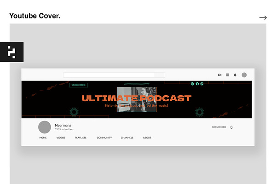Click the Spotify icon on banner
This screenshot has width=276, height=184.
point(192,84)
